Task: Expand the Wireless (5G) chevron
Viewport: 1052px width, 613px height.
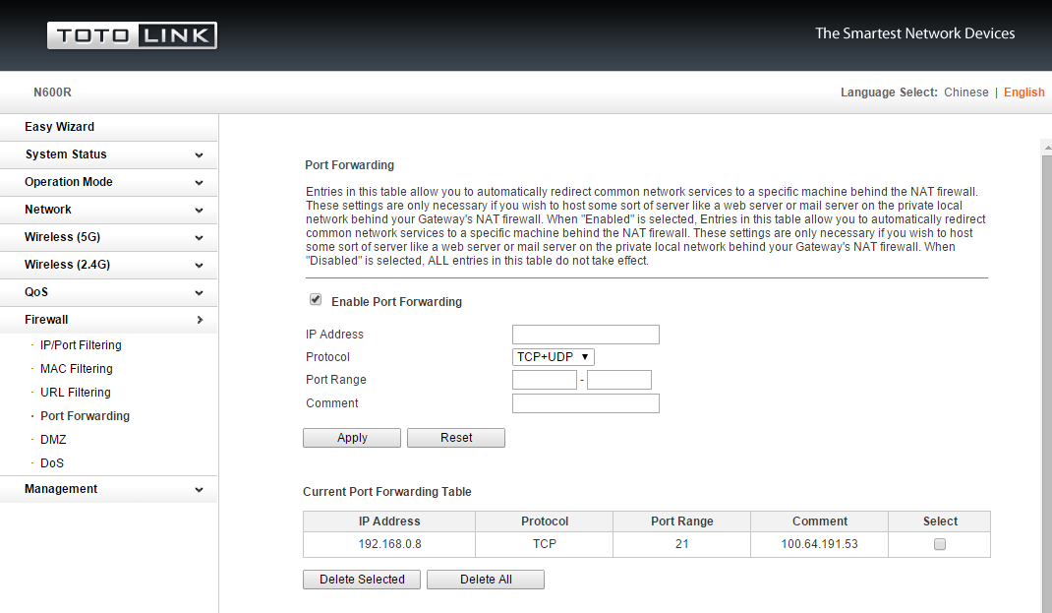Action: pos(199,238)
